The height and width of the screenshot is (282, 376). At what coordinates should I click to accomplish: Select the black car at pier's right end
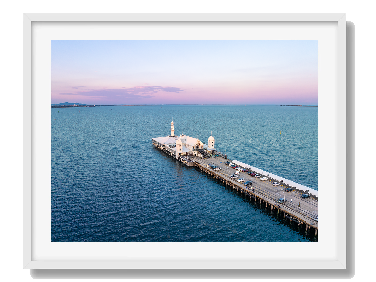click(305, 196)
